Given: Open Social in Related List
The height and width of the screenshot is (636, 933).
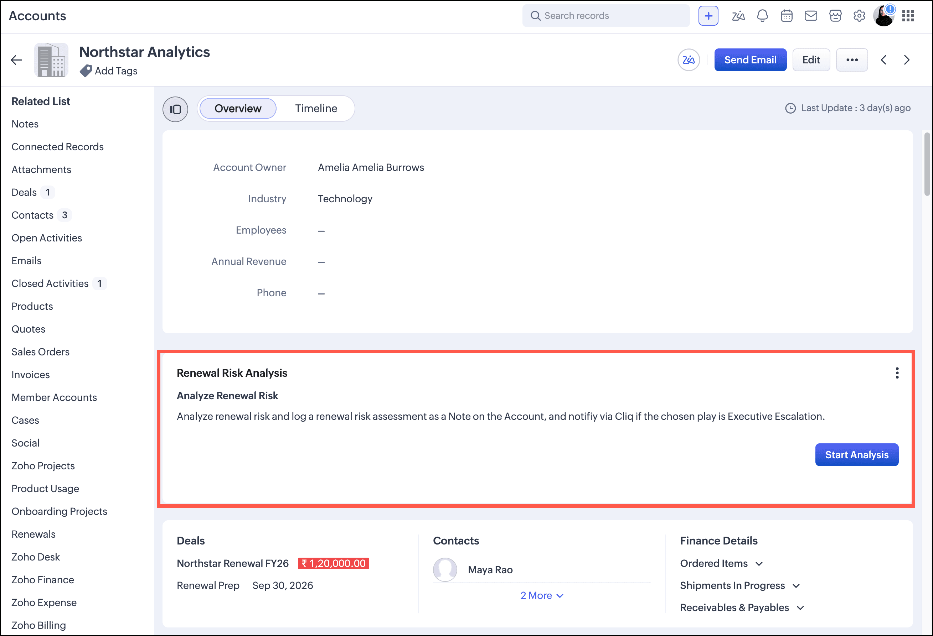Looking at the screenshot, I should tap(25, 444).
